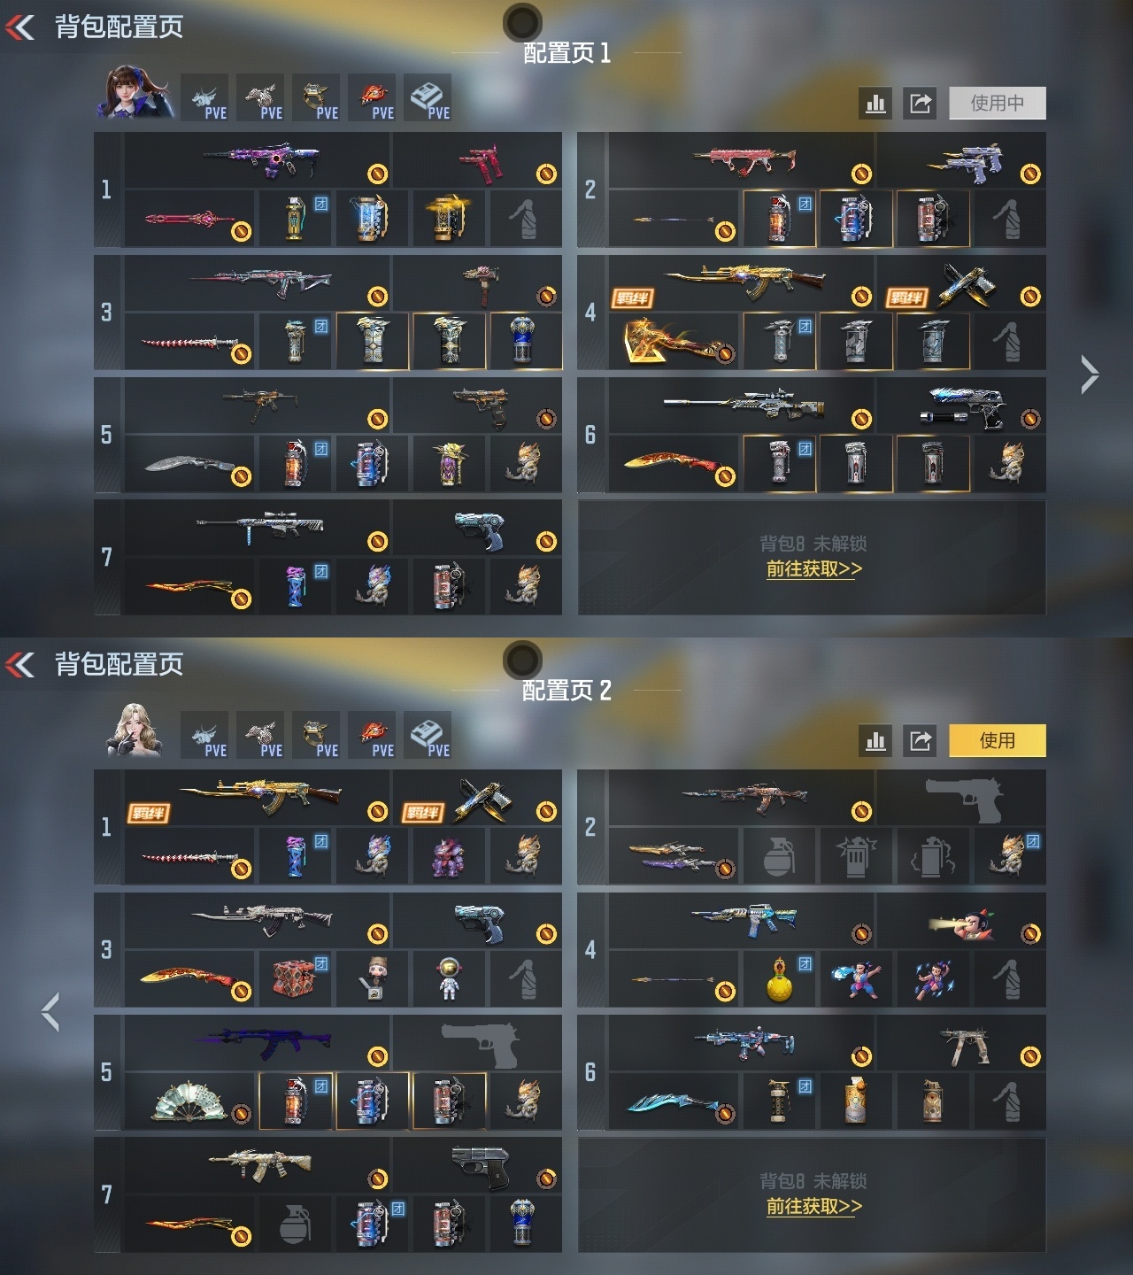Select the brown-haired girl character avatar
The width and height of the screenshot is (1133, 1275).
(135, 93)
